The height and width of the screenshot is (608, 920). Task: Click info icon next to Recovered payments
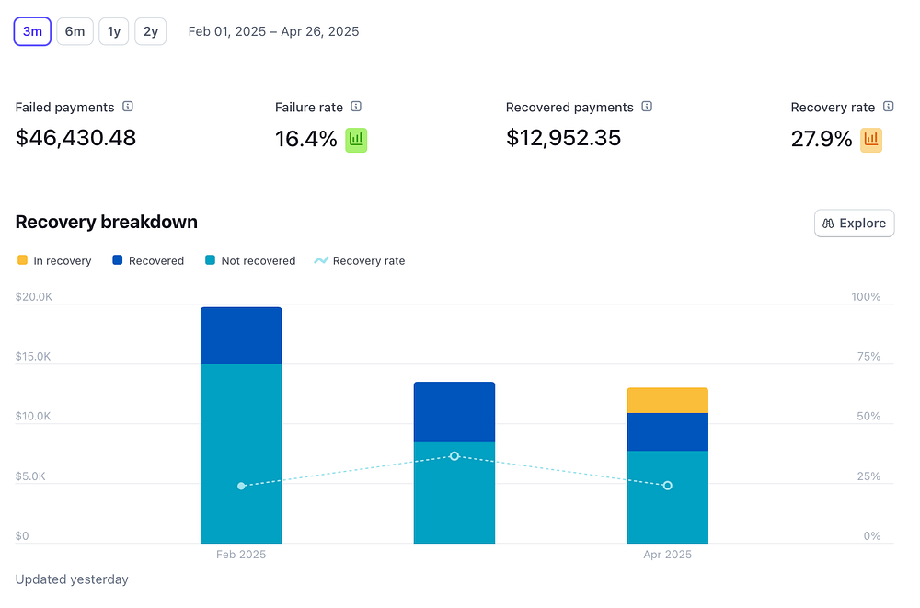pyautogui.click(x=647, y=107)
